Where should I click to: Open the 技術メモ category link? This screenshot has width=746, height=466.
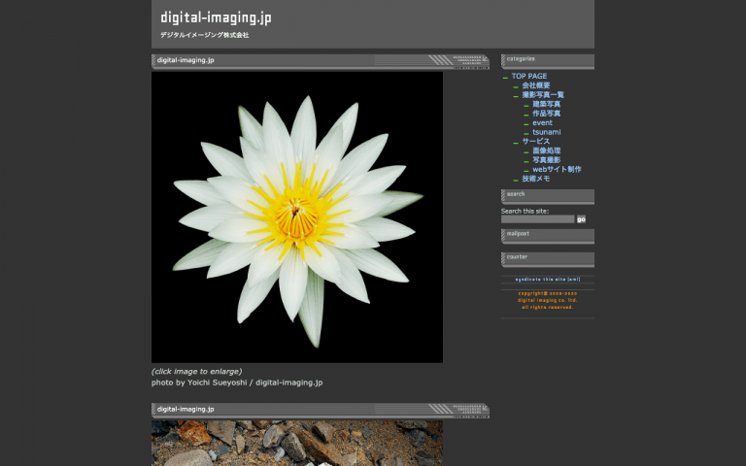click(x=536, y=179)
